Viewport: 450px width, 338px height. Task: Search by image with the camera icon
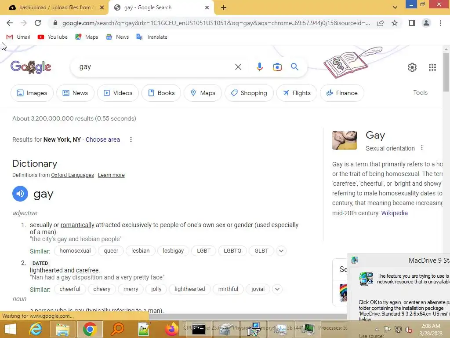277,67
